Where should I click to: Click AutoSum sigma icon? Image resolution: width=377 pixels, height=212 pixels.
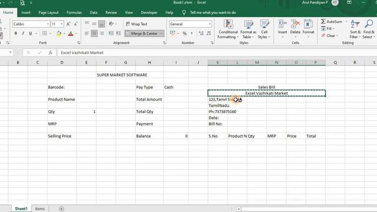click(323, 21)
